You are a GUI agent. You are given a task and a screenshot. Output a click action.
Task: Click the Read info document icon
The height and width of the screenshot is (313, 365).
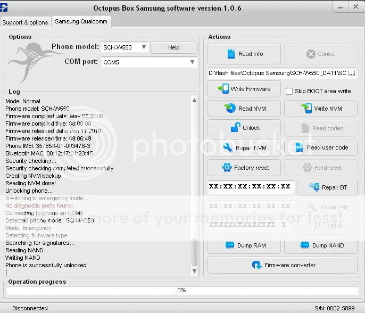coord(231,54)
